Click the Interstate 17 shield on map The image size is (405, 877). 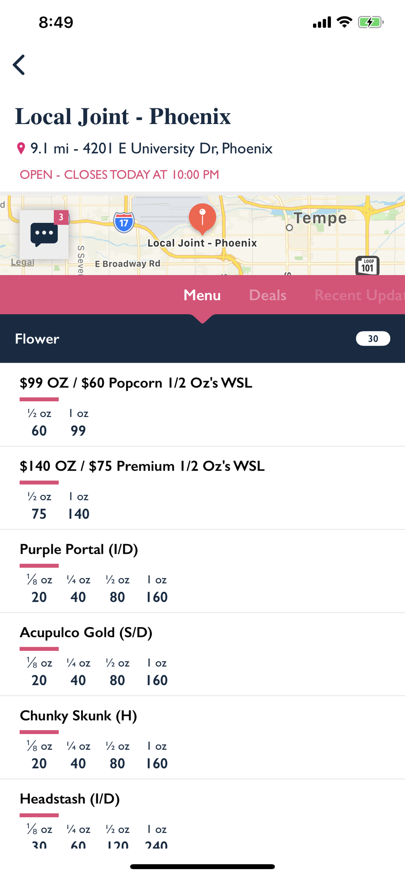coord(124,222)
